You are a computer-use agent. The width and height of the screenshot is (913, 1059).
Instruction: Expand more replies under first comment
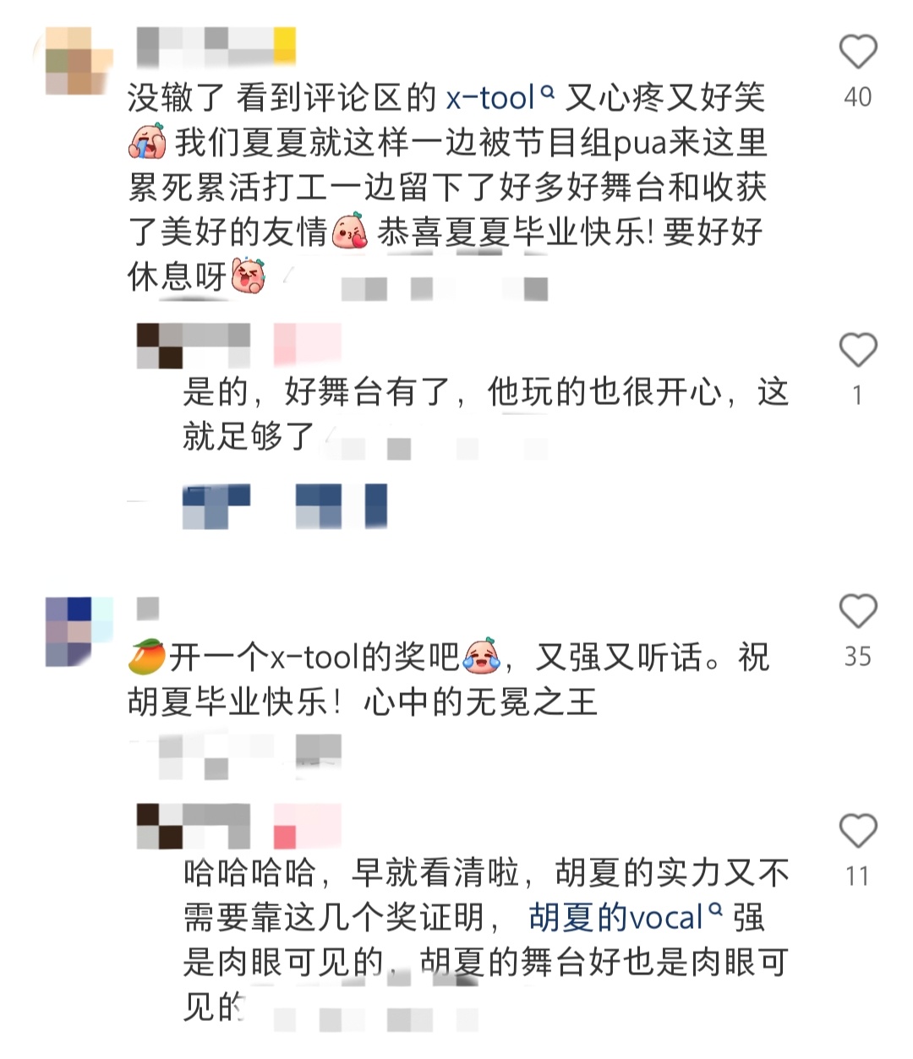(285, 506)
